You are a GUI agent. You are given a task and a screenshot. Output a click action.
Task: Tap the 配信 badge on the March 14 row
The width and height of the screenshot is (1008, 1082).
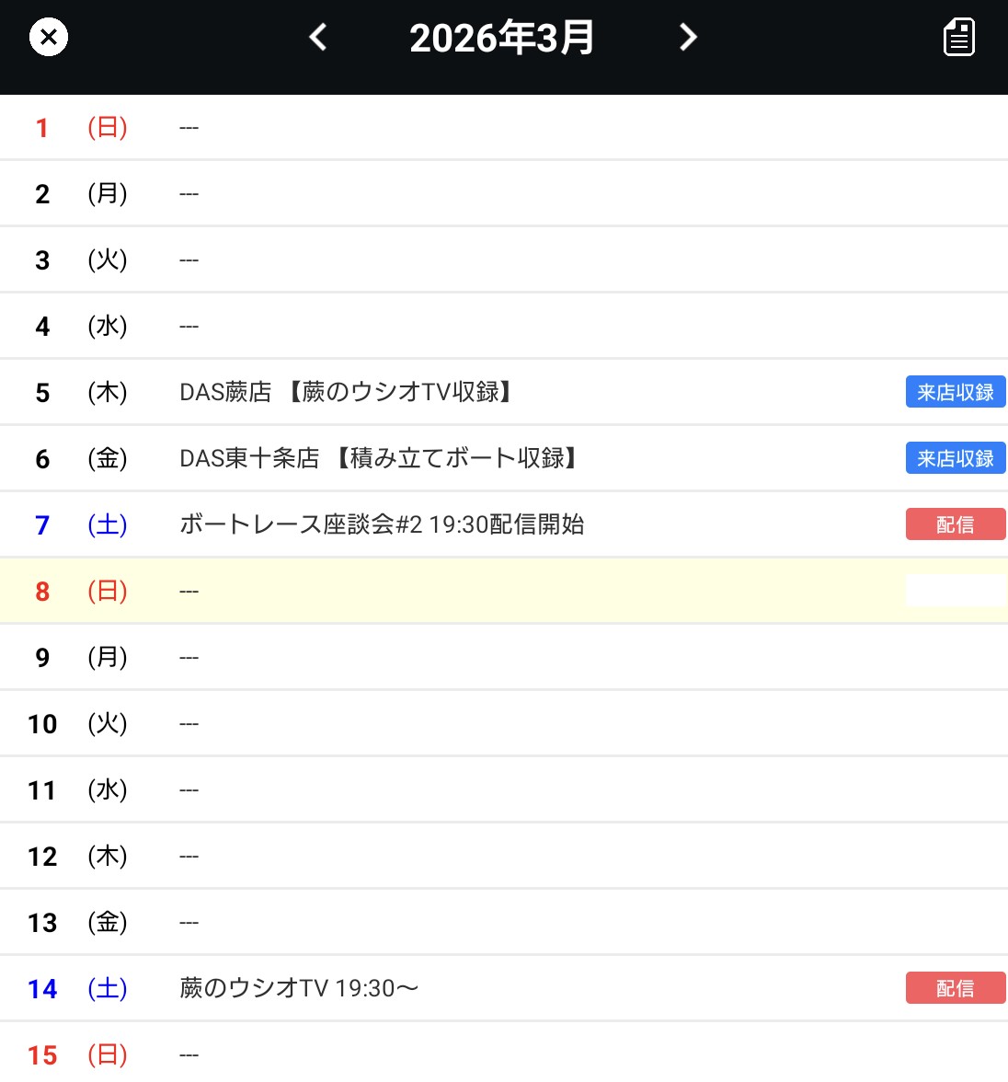coord(956,987)
